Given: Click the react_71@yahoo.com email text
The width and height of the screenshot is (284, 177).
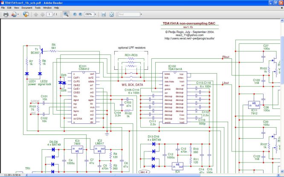Looking at the screenshot, I should 189,35.
